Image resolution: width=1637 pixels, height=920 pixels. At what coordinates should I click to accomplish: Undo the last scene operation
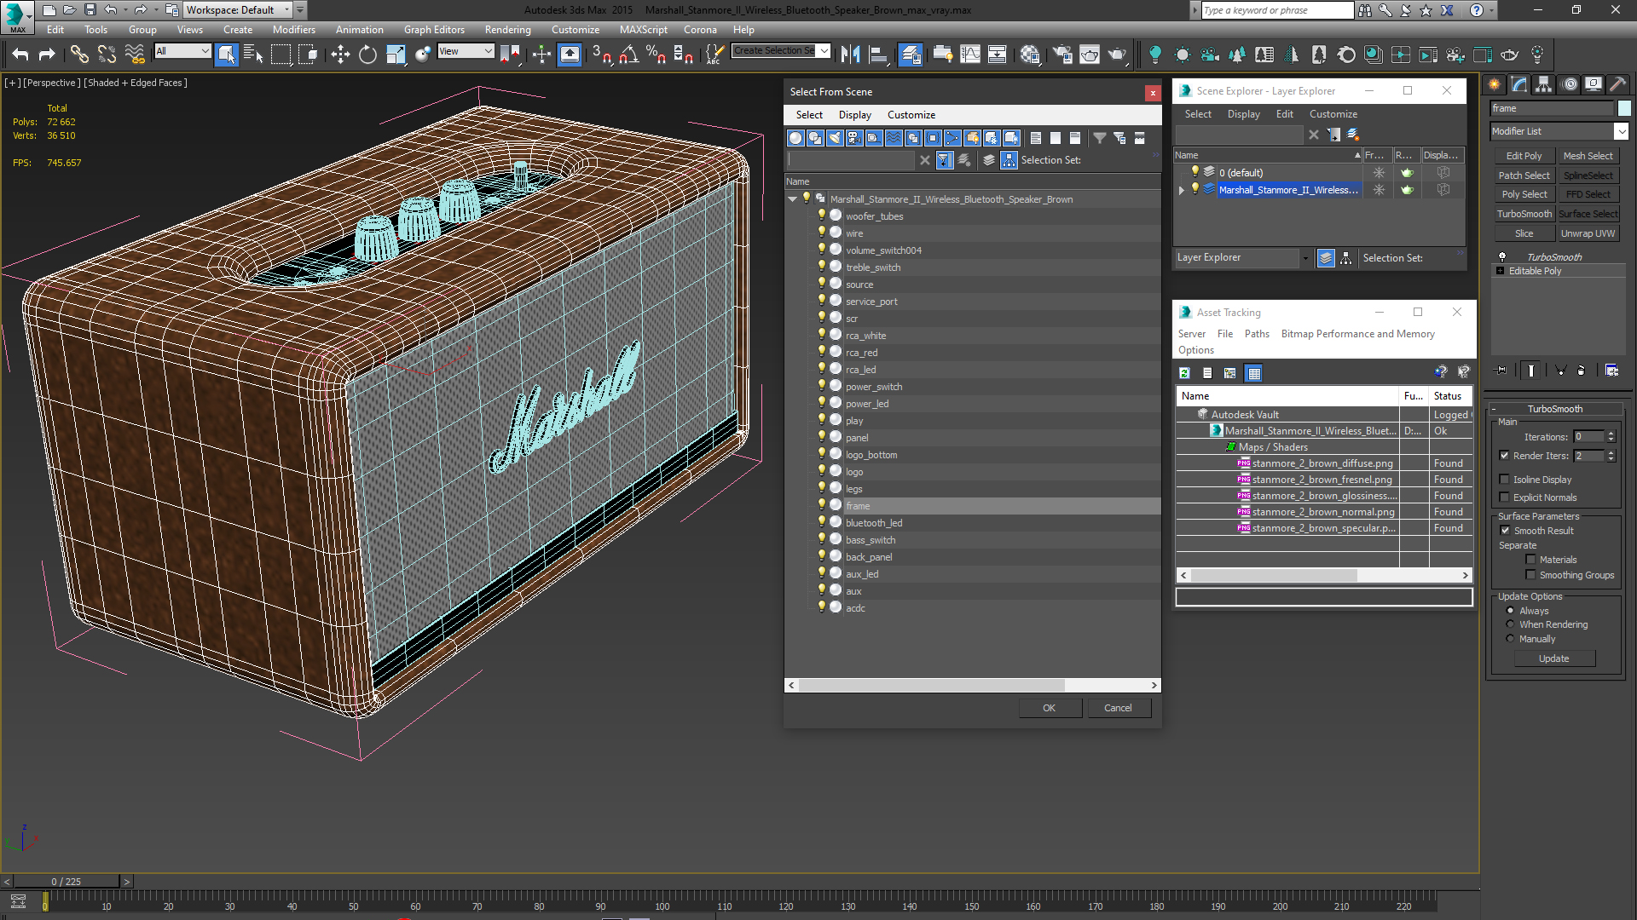click(20, 55)
